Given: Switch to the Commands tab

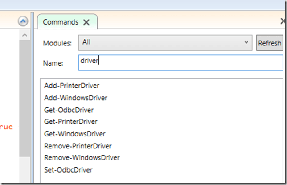Looking at the screenshot, I should (x=60, y=22).
